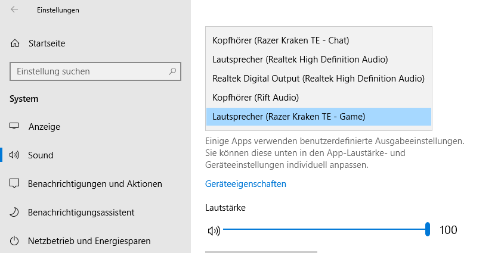Choose Realtek Digital Output device
The image size is (504, 253).
319,79
